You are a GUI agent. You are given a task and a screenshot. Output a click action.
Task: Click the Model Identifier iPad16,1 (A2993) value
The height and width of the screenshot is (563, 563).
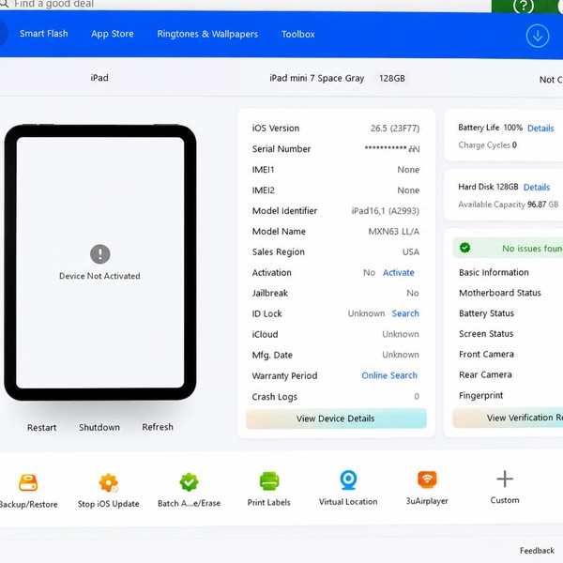386,211
